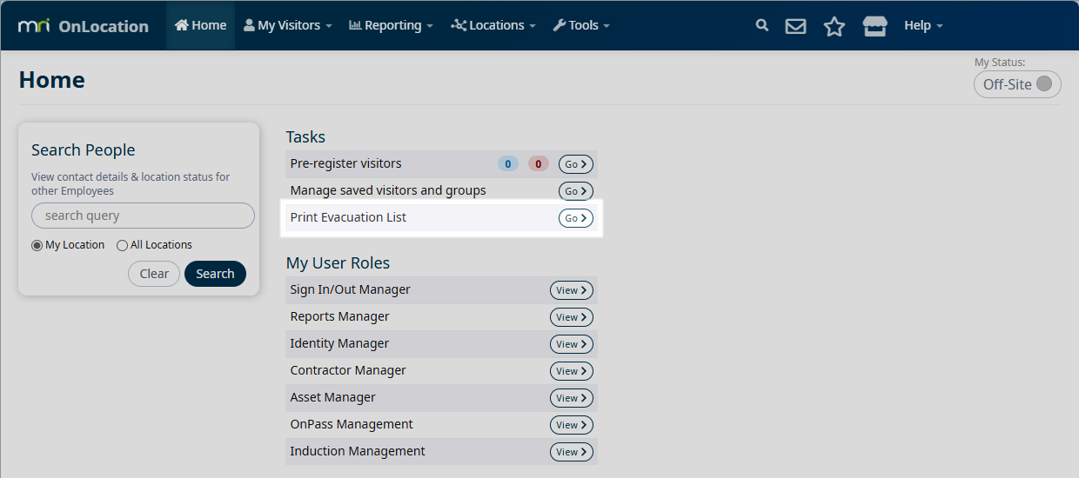
Task: Click the search query input field
Action: point(143,216)
